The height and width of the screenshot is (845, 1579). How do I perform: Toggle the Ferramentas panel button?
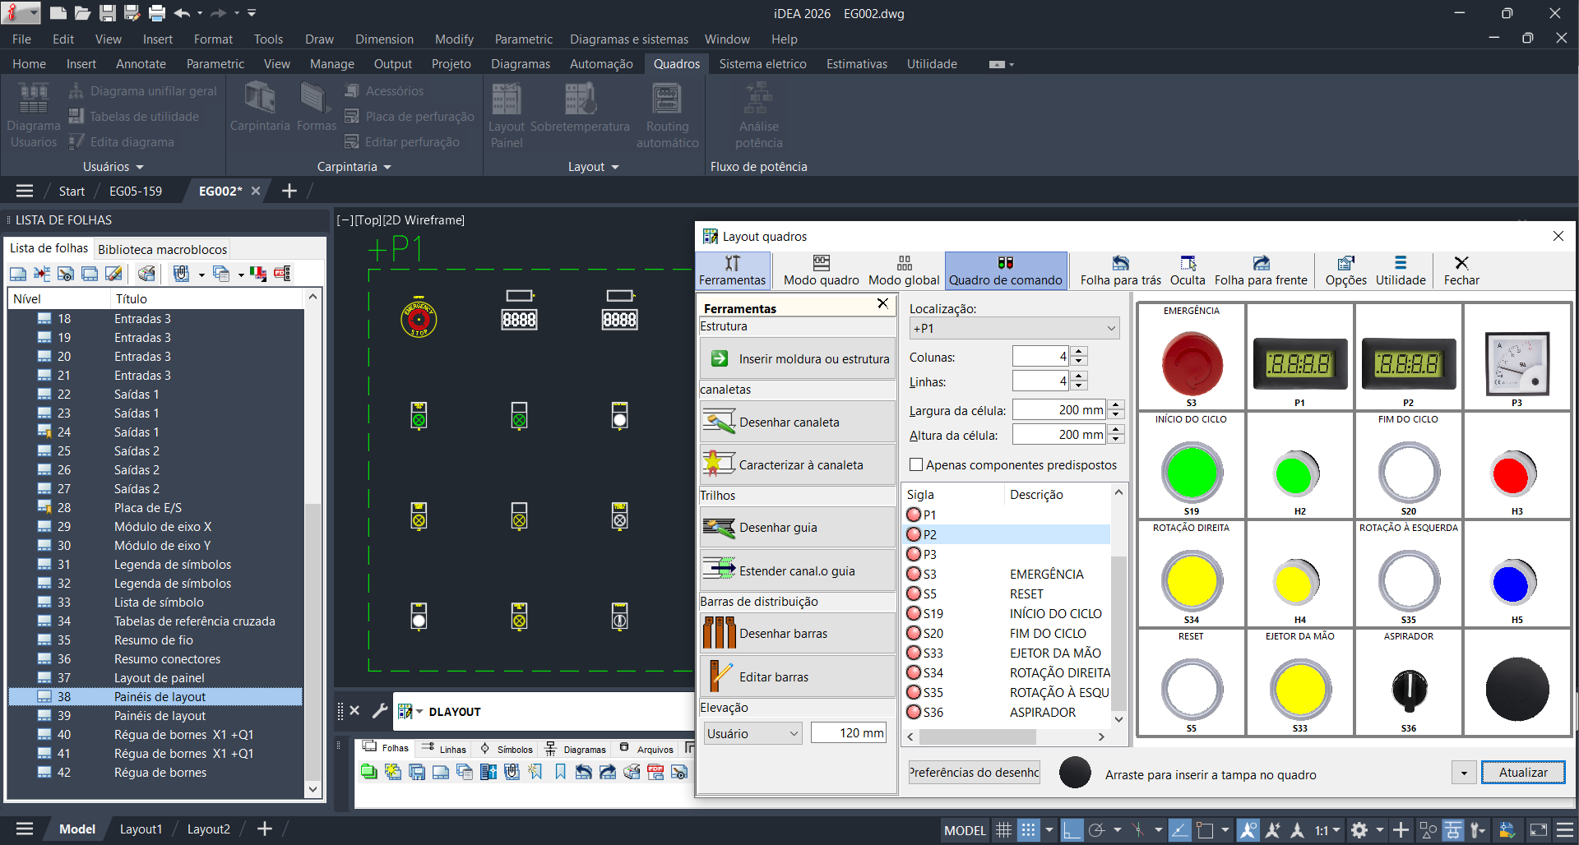click(x=732, y=270)
